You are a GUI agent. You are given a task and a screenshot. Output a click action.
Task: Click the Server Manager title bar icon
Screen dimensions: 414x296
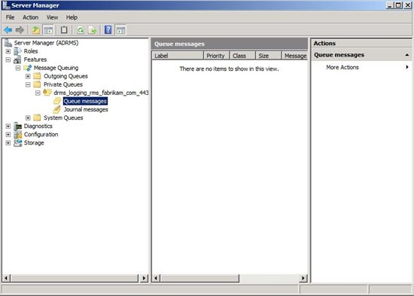6,5
